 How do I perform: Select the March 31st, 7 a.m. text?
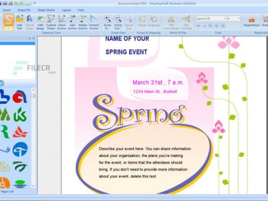(x=158, y=82)
